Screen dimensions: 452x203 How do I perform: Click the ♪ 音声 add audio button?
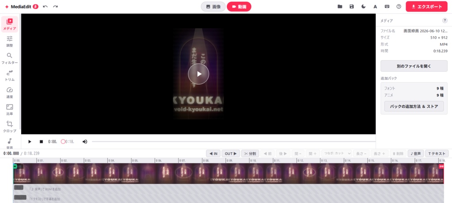pyautogui.click(x=416, y=154)
